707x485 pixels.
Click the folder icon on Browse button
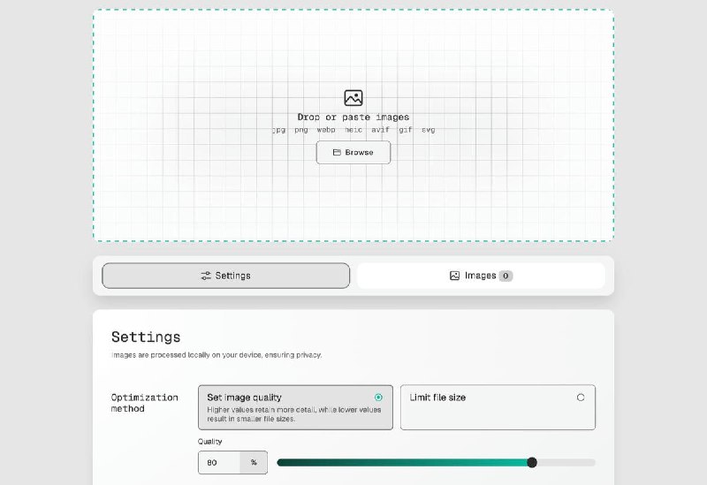coord(337,153)
